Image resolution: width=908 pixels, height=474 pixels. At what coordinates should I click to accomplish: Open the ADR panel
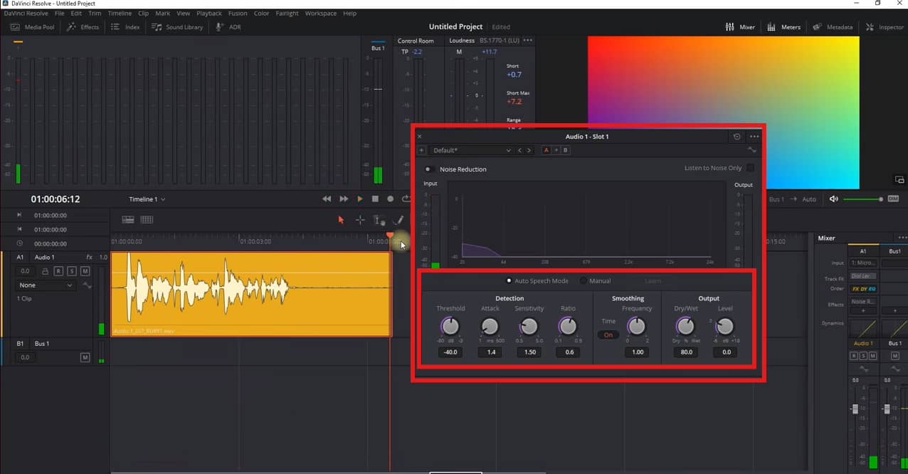click(228, 27)
